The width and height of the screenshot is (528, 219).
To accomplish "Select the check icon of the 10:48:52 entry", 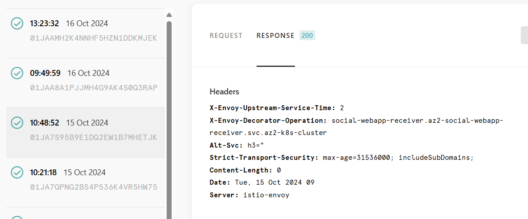I will [x=17, y=123].
